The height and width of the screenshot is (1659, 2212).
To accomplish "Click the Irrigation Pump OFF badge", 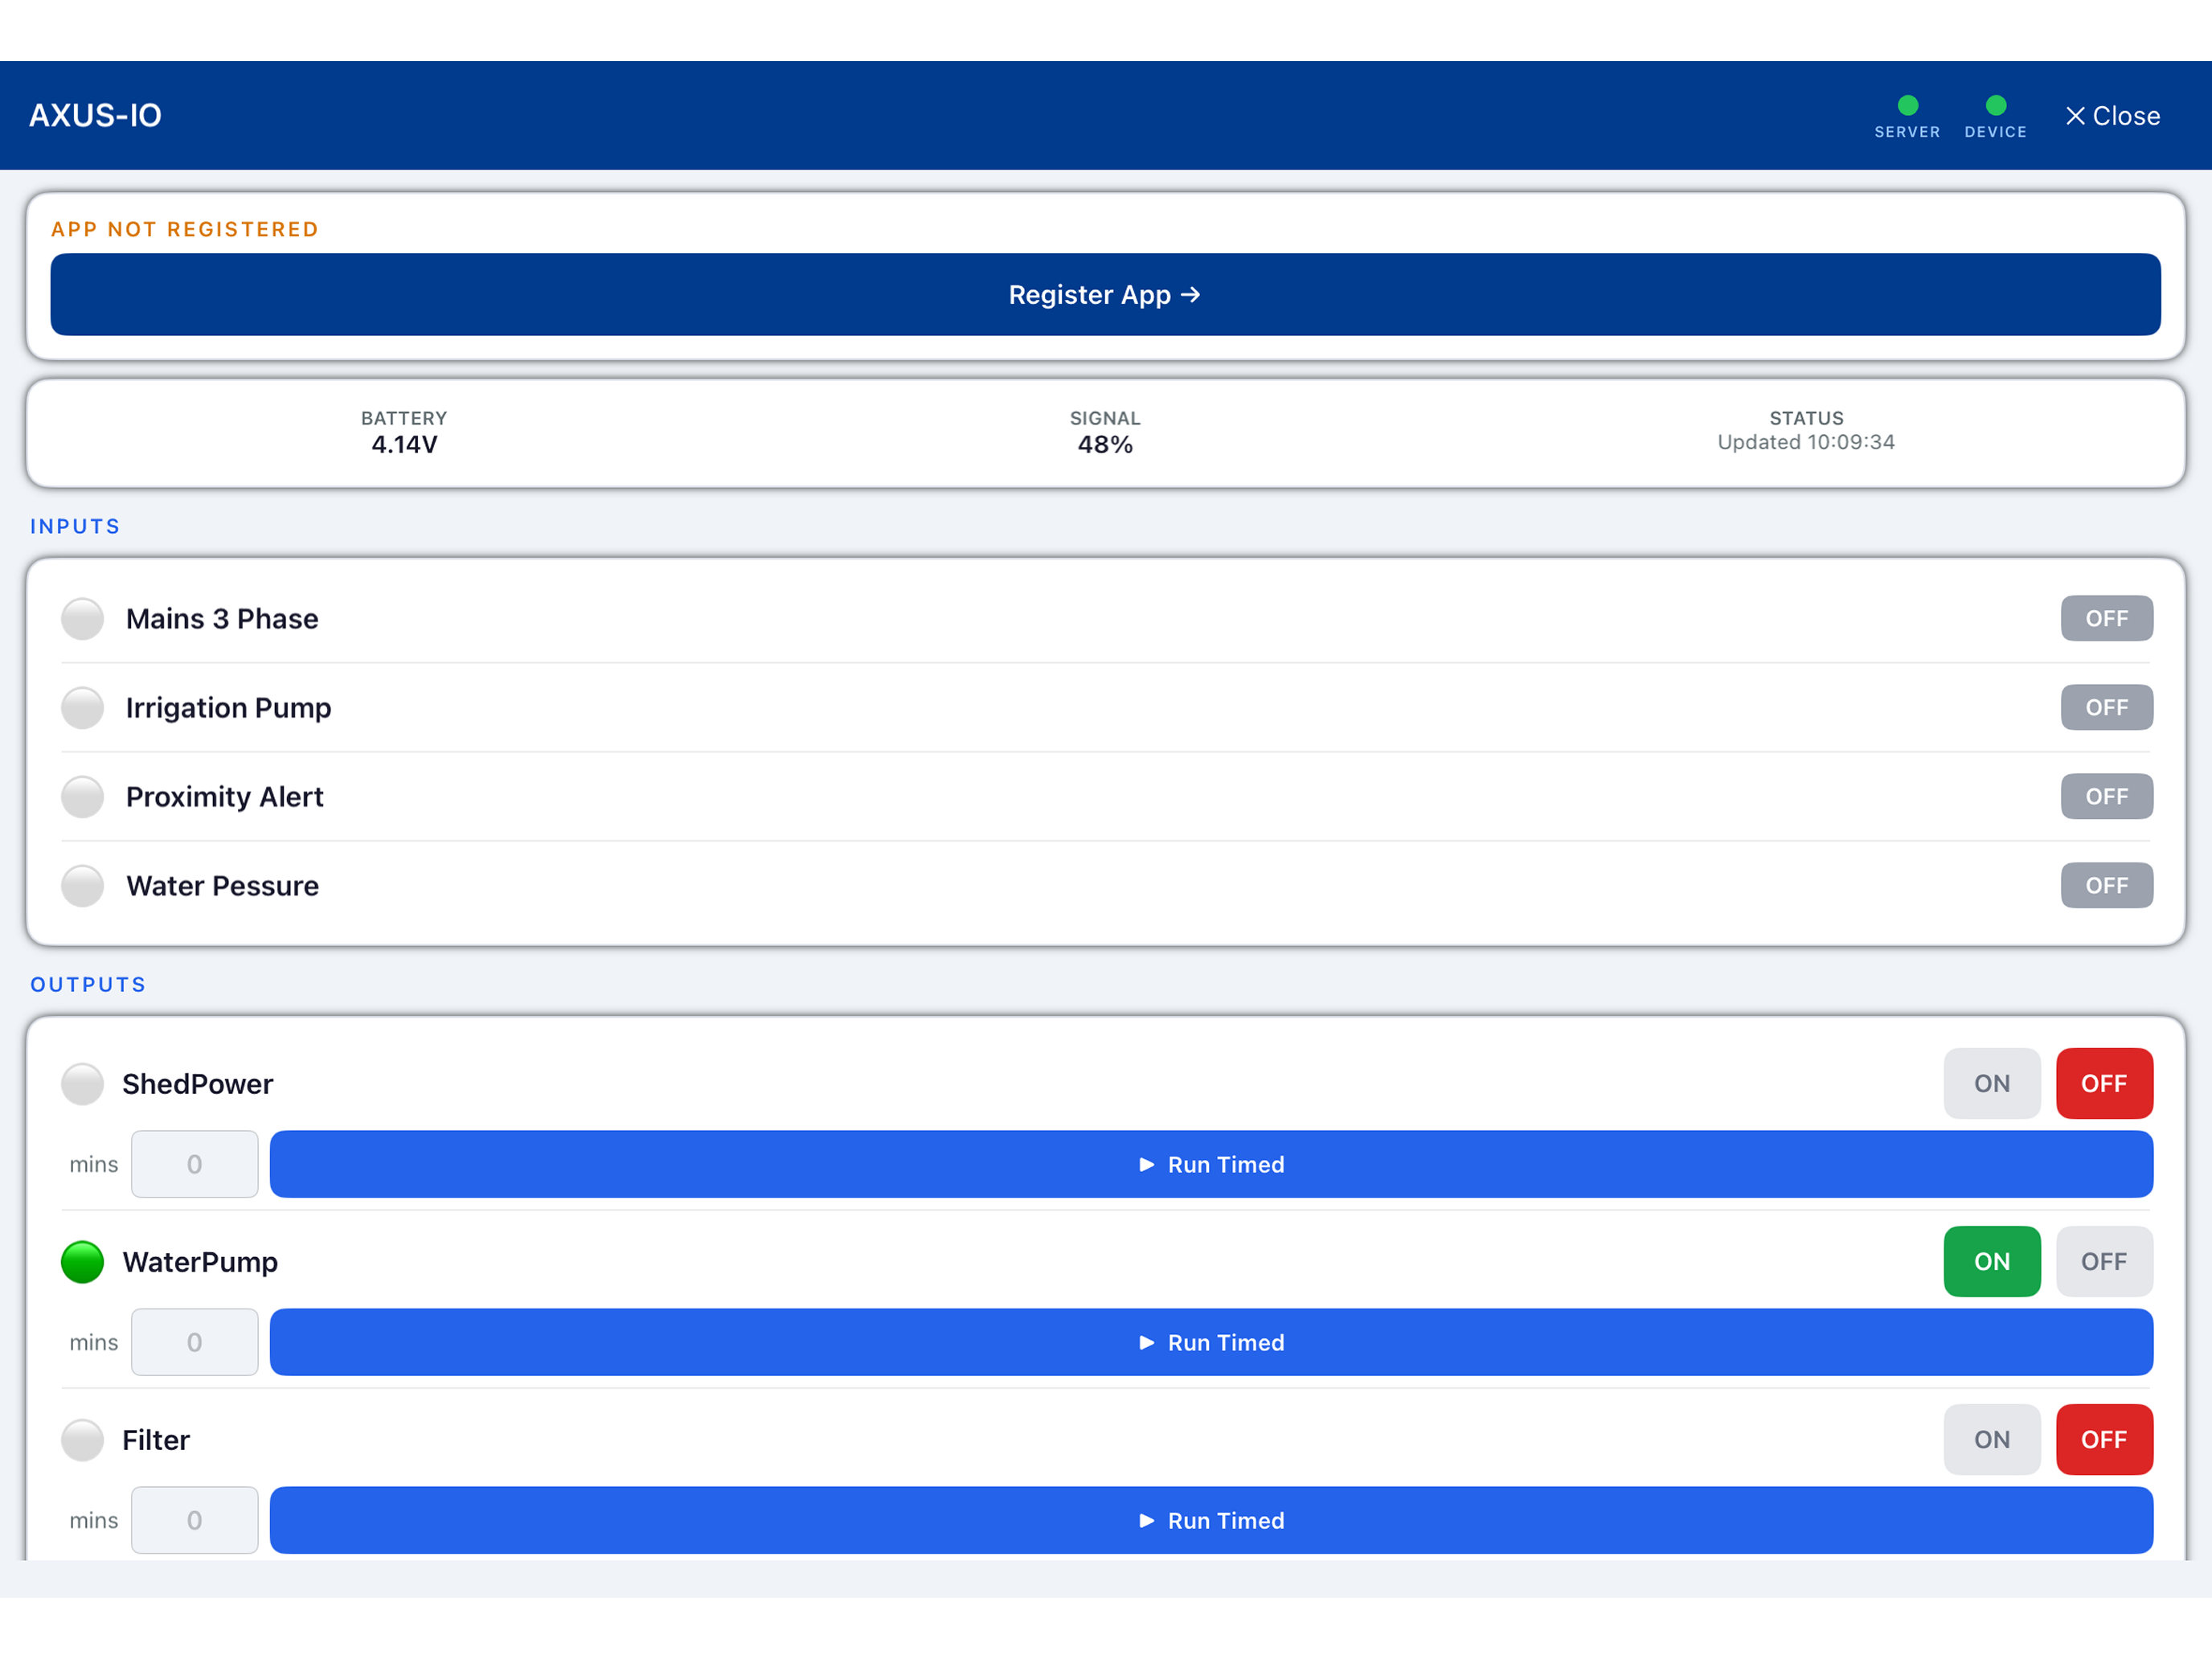I will [2106, 707].
